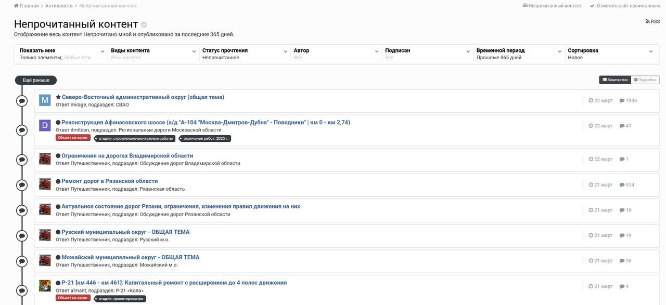This screenshot has height=305, width=666.
Task: Open Непрочитанный контент link in top bar
Action: click(x=552, y=6)
